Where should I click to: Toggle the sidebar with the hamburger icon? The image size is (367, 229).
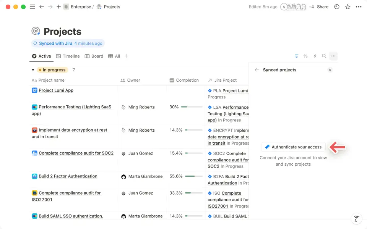(32, 6)
